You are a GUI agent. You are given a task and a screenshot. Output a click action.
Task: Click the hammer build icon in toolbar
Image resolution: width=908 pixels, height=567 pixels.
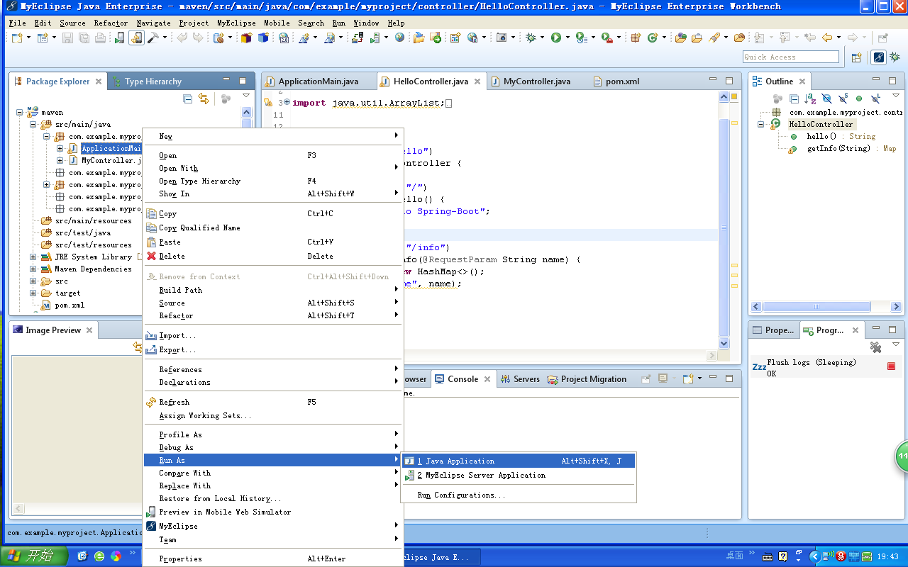153,38
